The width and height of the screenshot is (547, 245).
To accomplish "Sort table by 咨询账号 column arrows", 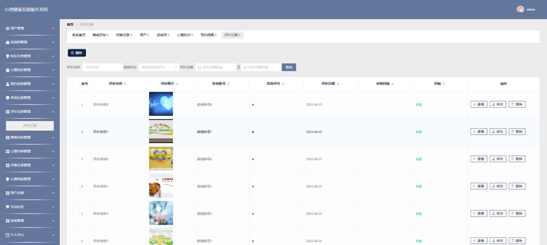I will pos(228,84).
